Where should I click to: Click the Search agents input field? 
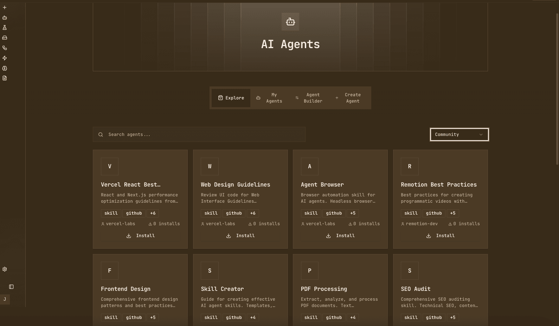point(204,135)
